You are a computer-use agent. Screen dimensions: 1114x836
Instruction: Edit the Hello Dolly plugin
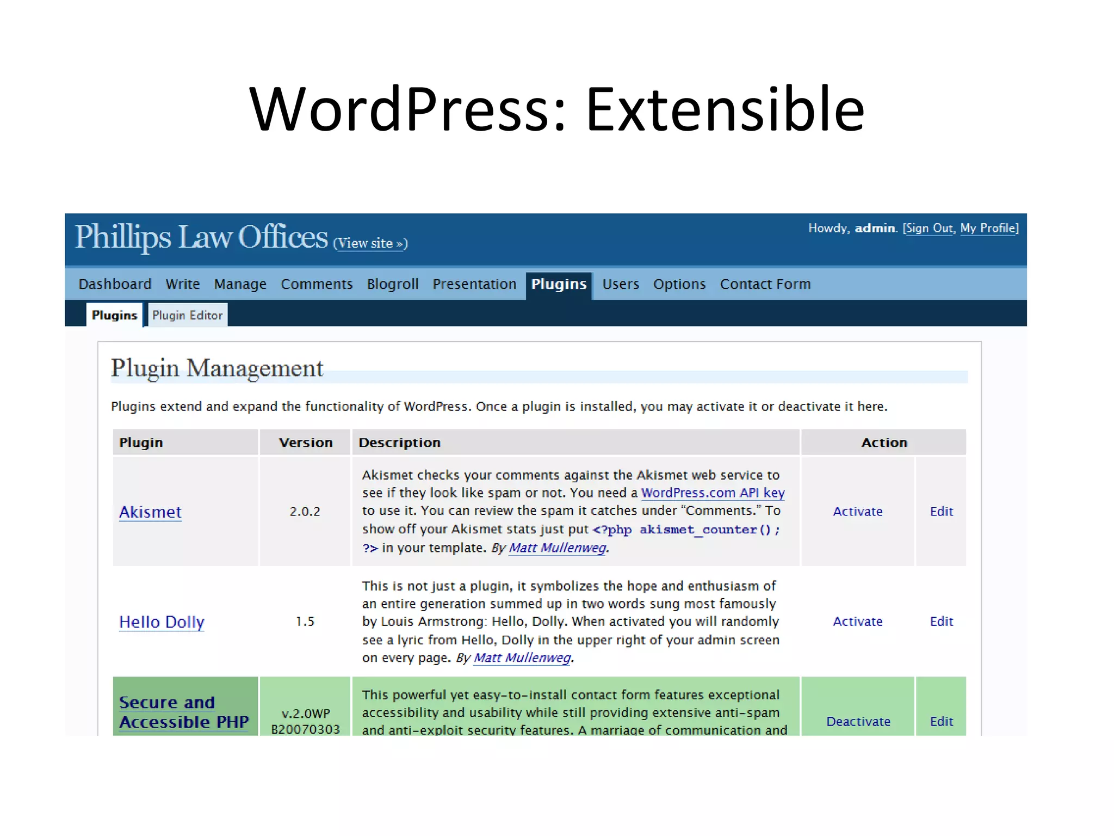click(942, 622)
